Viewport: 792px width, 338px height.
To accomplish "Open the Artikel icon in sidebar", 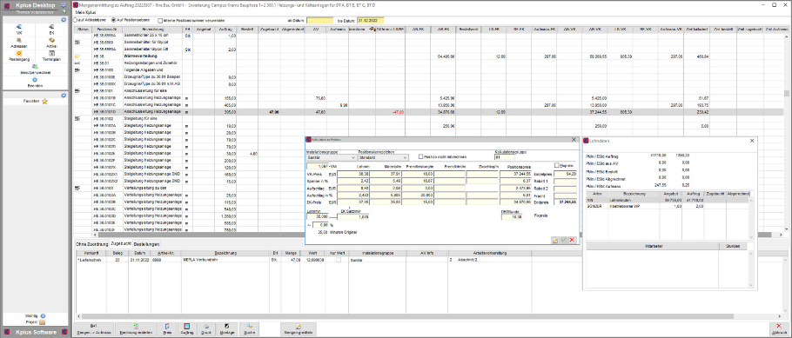I will tap(51, 43).
